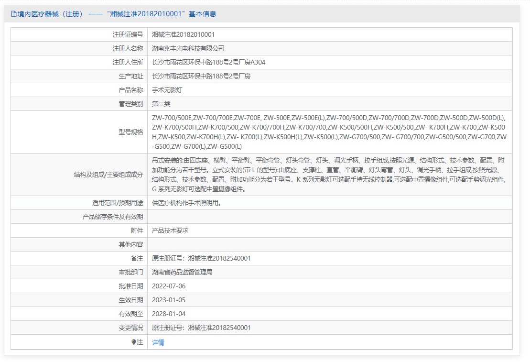
Task: Click the 注册人名称 label
Action: click(128, 48)
